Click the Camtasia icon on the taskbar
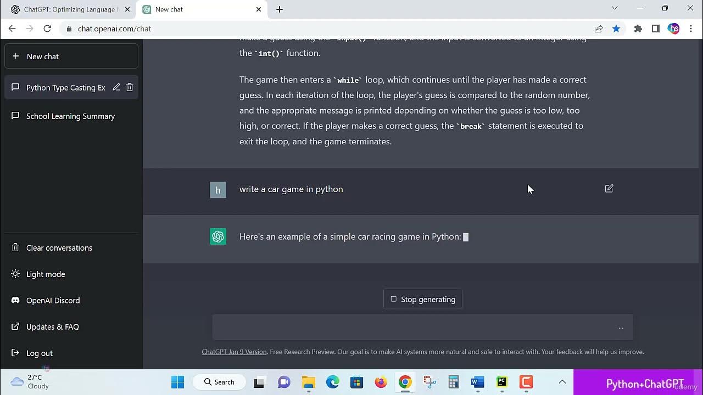 [526, 382]
